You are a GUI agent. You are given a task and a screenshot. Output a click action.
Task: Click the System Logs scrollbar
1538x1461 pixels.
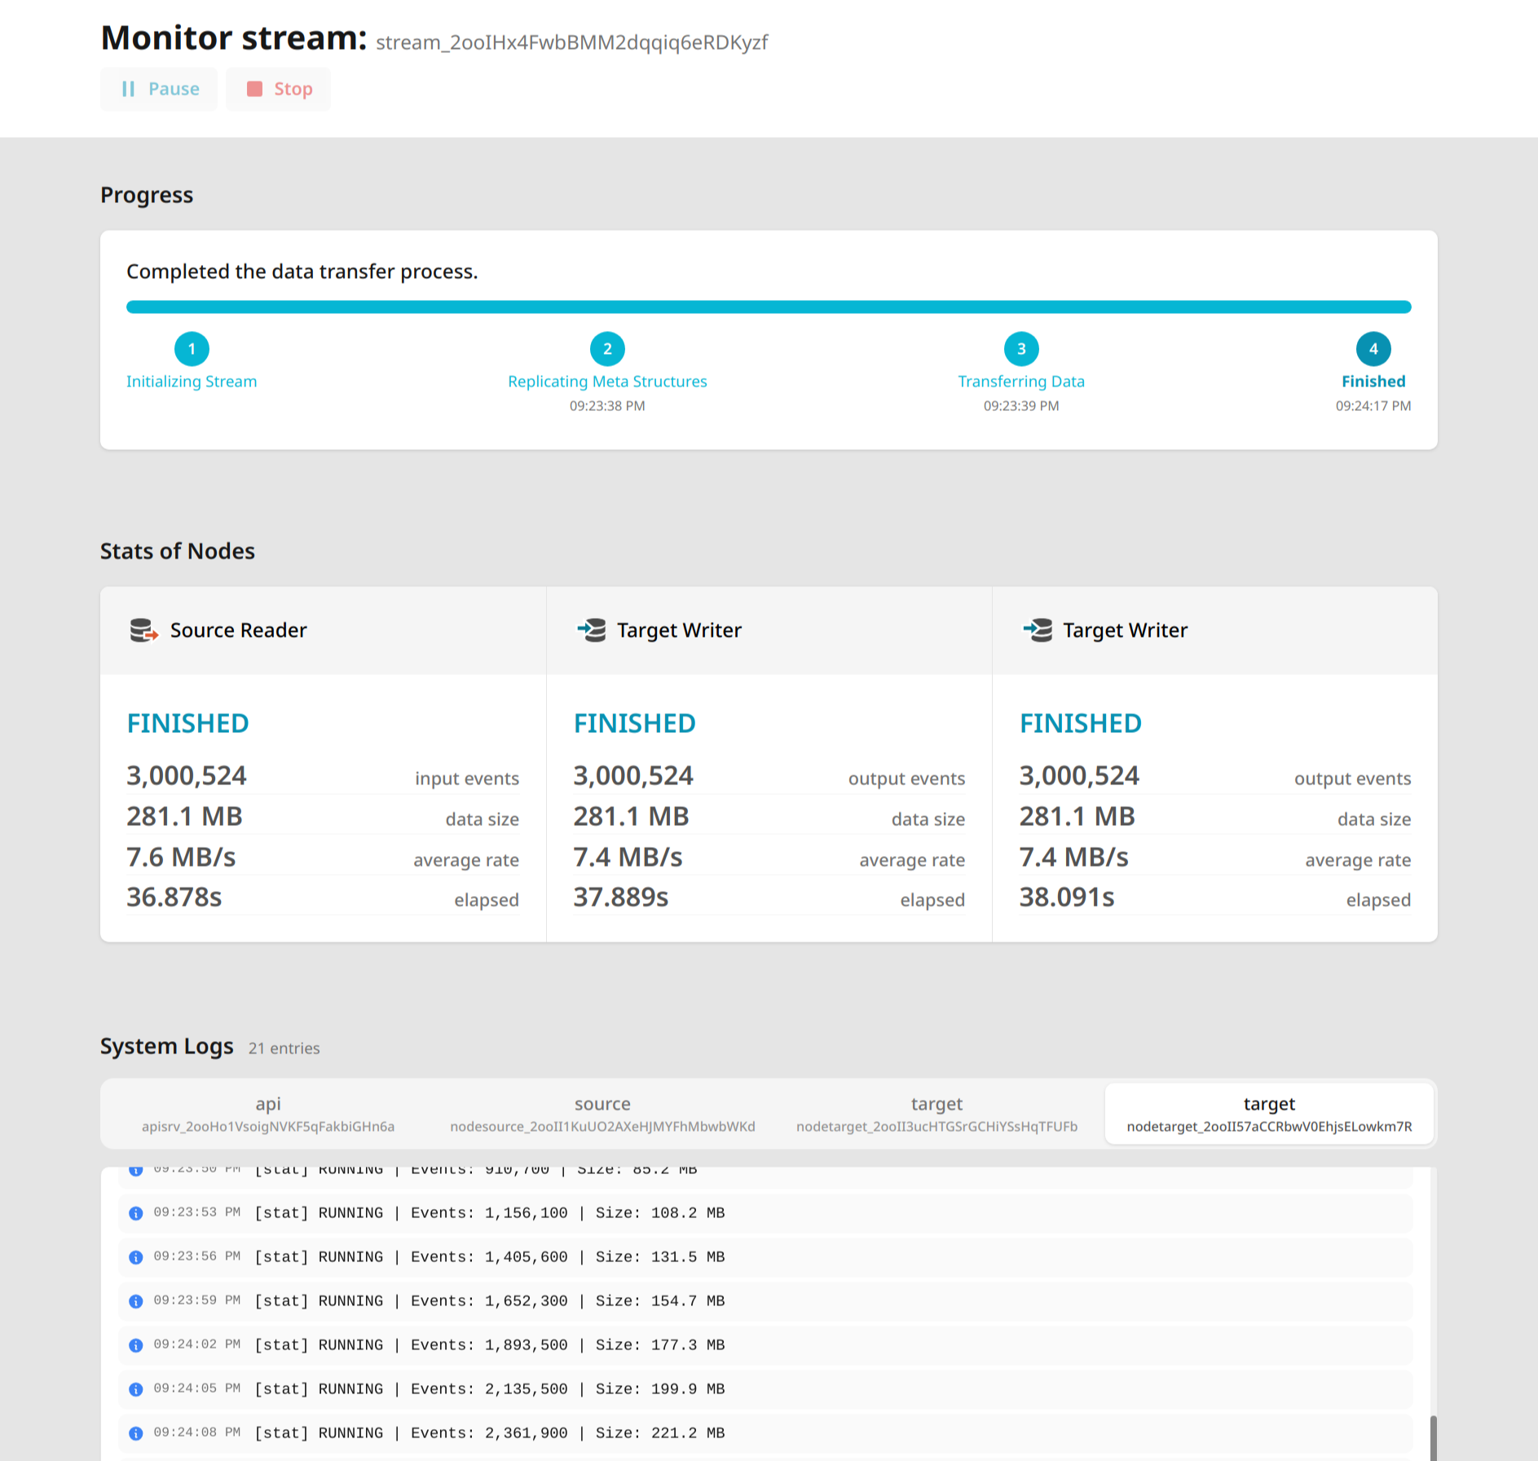click(x=1433, y=1427)
